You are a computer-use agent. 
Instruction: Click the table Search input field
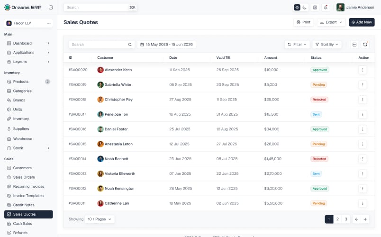101,45
